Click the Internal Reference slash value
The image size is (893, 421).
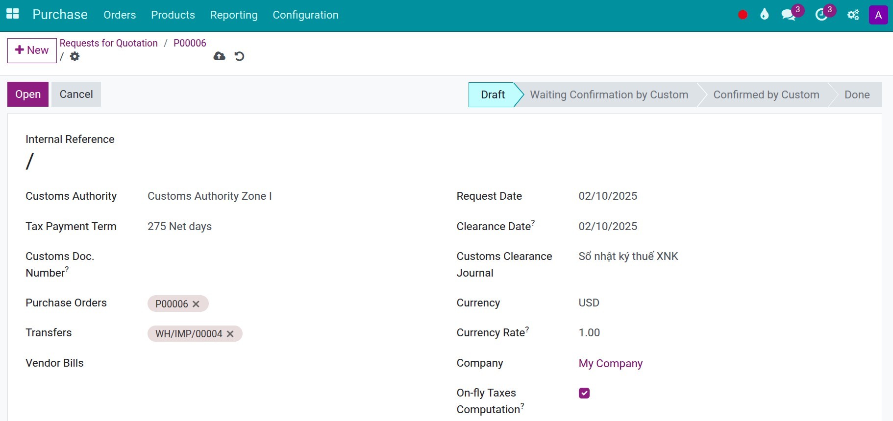tap(30, 161)
